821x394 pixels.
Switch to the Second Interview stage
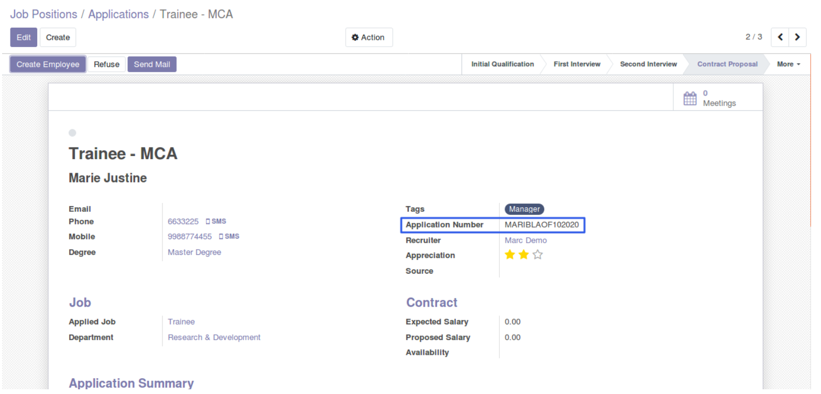click(648, 64)
